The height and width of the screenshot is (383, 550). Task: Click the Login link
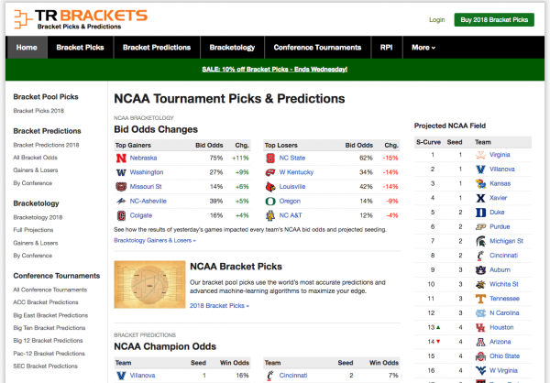436,20
